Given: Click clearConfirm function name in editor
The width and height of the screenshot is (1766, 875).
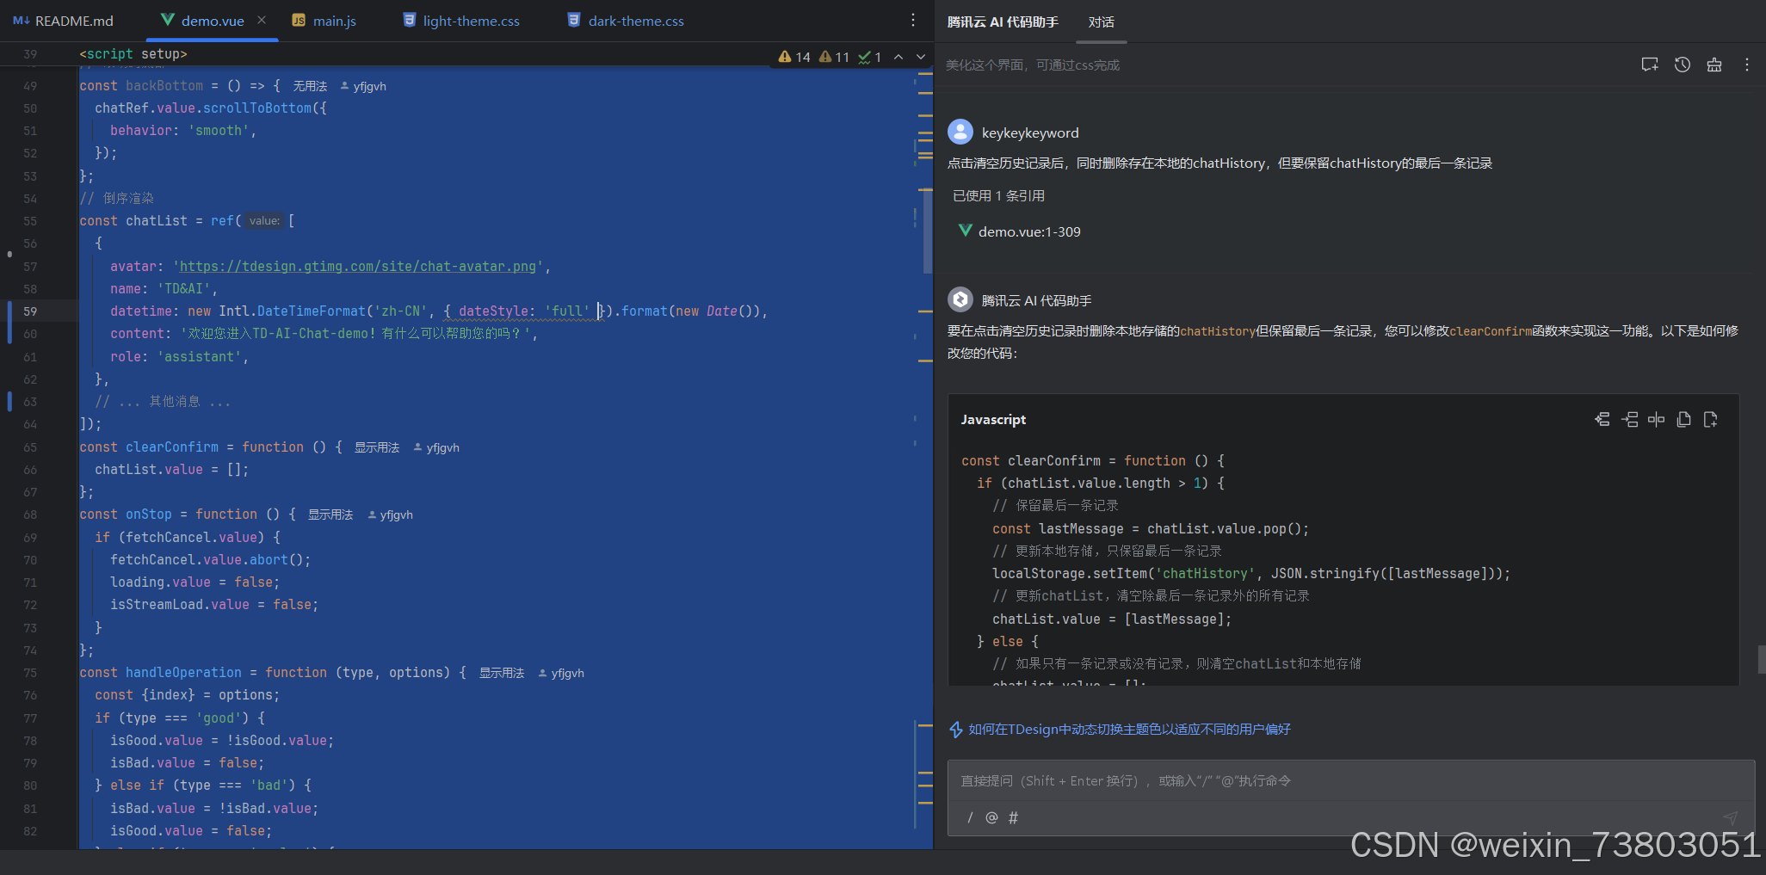Looking at the screenshot, I should coord(172,447).
